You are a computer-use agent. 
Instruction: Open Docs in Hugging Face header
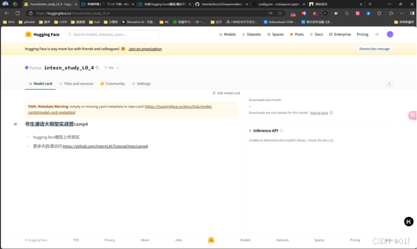pos(317,34)
